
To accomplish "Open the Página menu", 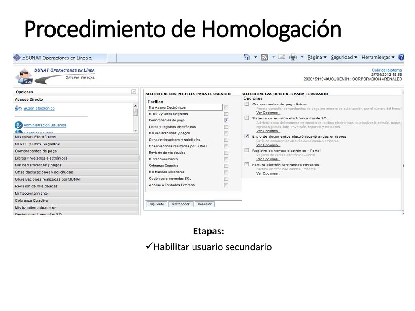I will tap(317, 57).
